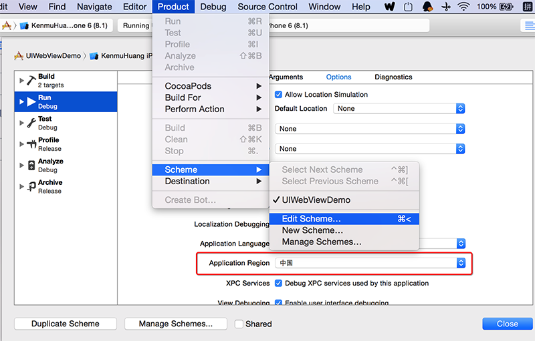The height and width of the screenshot is (341, 535).
Task: Open the second None dropdown
Action: click(370, 129)
